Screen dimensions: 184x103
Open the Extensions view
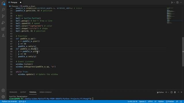pos(3,29)
